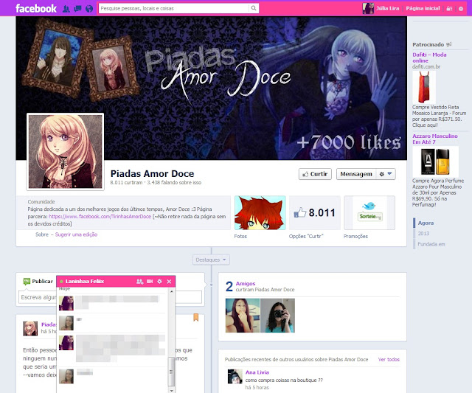Click the Amigos link in likes box
This screenshot has height=393, width=472.
pyautogui.click(x=246, y=283)
